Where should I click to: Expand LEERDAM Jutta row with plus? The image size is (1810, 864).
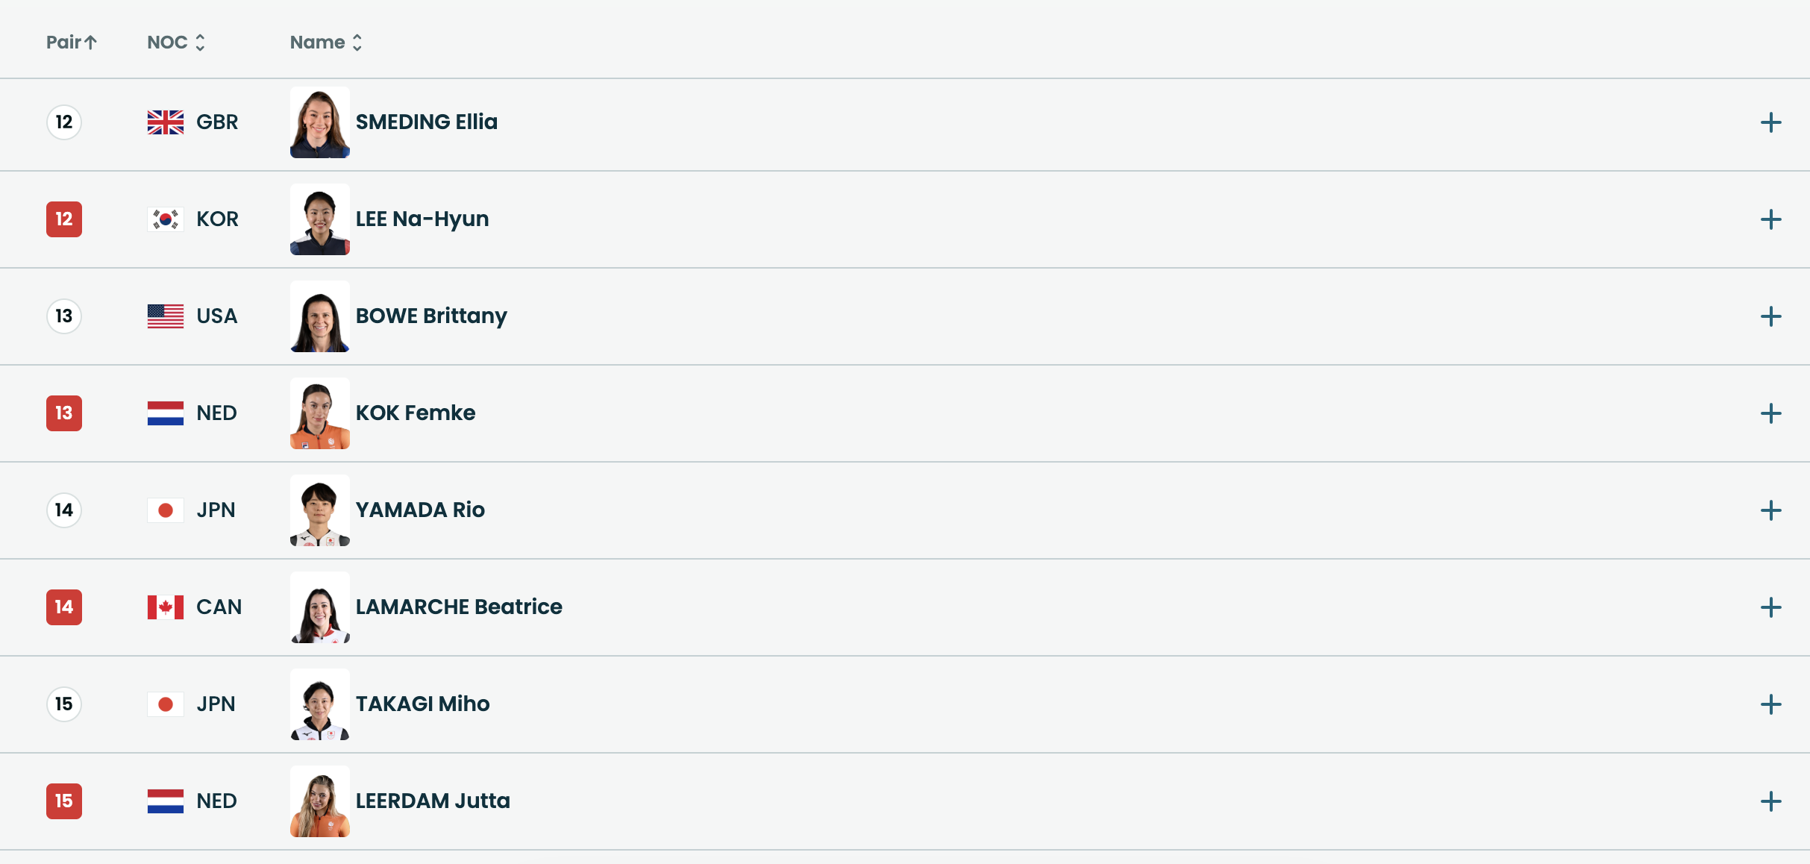coord(1770,801)
